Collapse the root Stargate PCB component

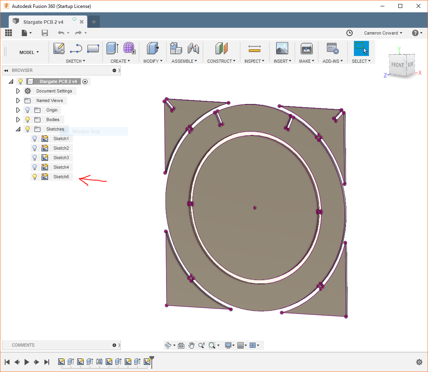click(11, 81)
